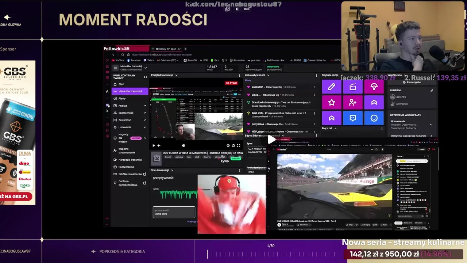Click the Filtruj link in activity list
The image size is (467, 263).
tap(248, 80)
